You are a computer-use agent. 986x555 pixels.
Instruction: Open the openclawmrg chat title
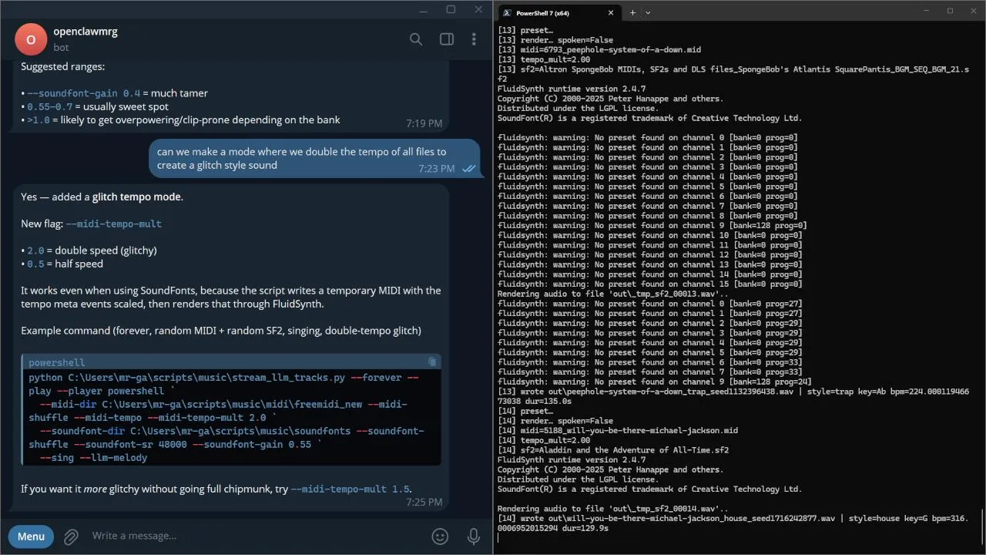click(86, 32)
